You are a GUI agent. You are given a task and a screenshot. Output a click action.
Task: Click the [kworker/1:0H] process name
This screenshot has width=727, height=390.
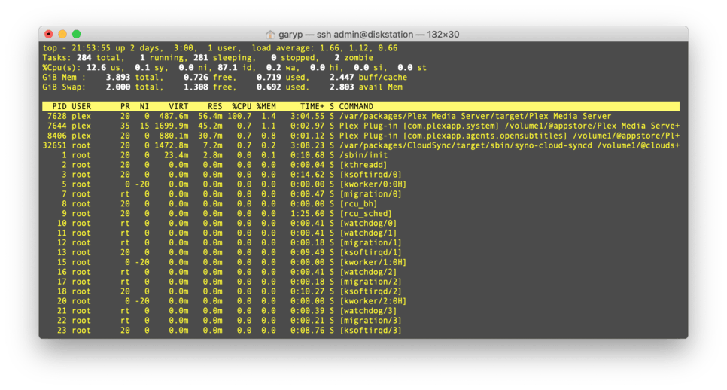373,262
